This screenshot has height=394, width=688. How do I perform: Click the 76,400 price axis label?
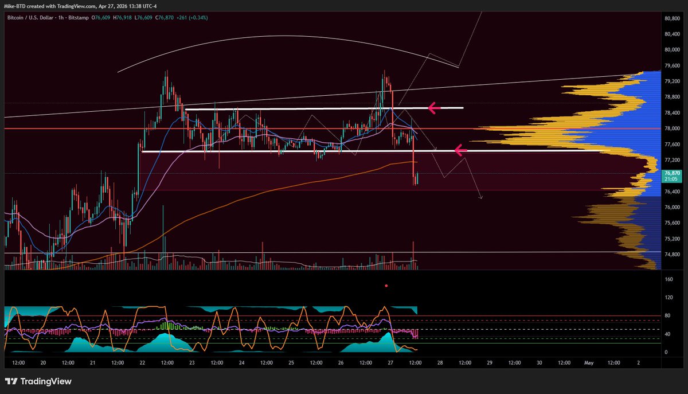click(x=672, y=192)
